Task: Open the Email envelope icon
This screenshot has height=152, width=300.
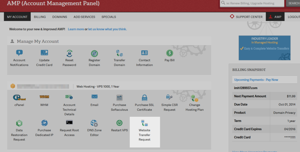Action: click(94, 97)
